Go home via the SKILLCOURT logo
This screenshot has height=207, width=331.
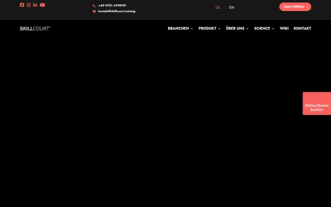pos(35,29)
